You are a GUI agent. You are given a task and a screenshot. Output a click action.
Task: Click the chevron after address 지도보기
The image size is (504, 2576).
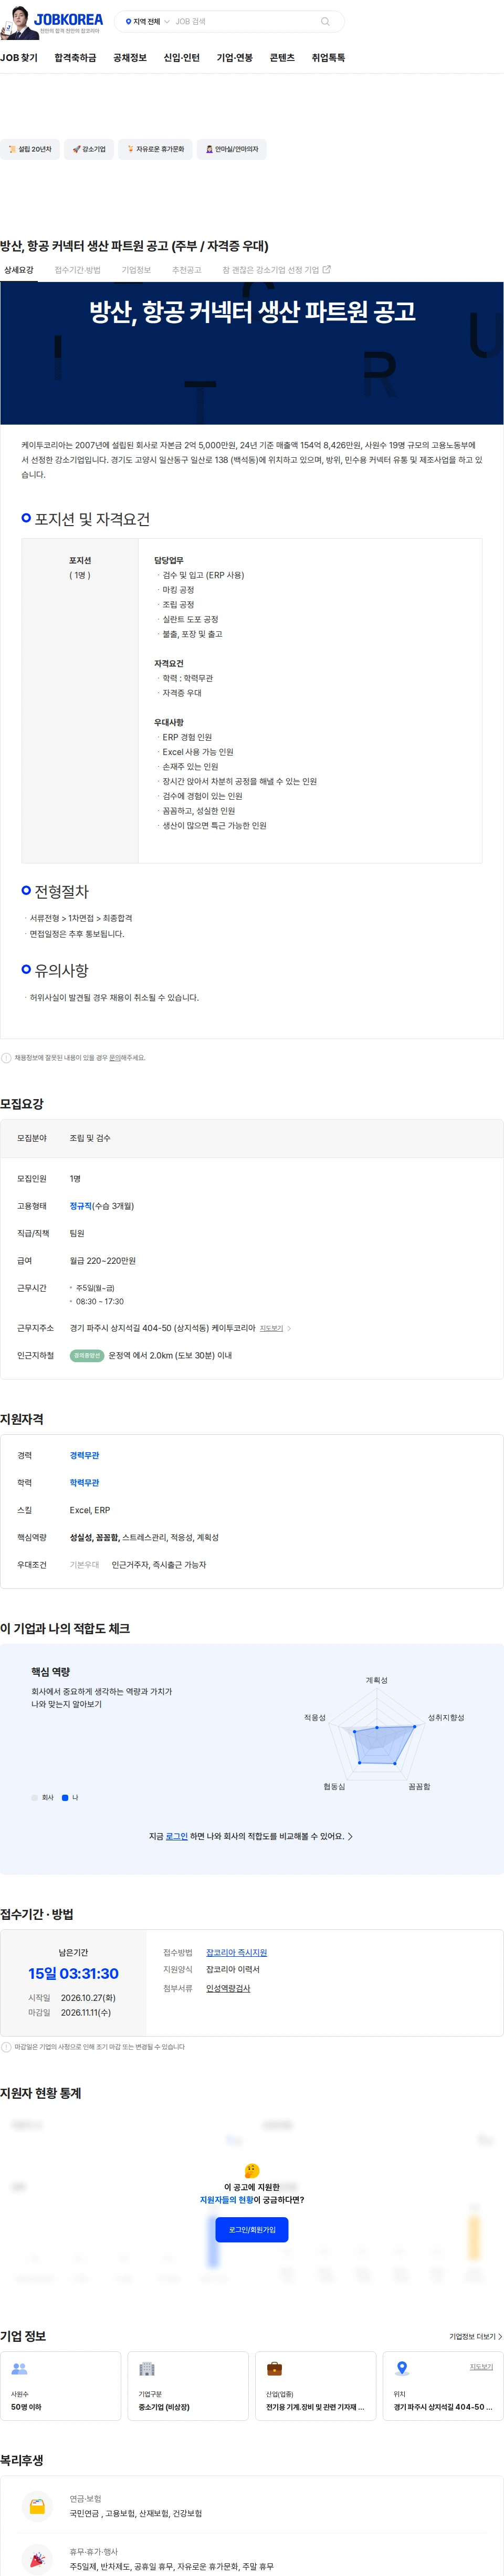click(289, 1328)
